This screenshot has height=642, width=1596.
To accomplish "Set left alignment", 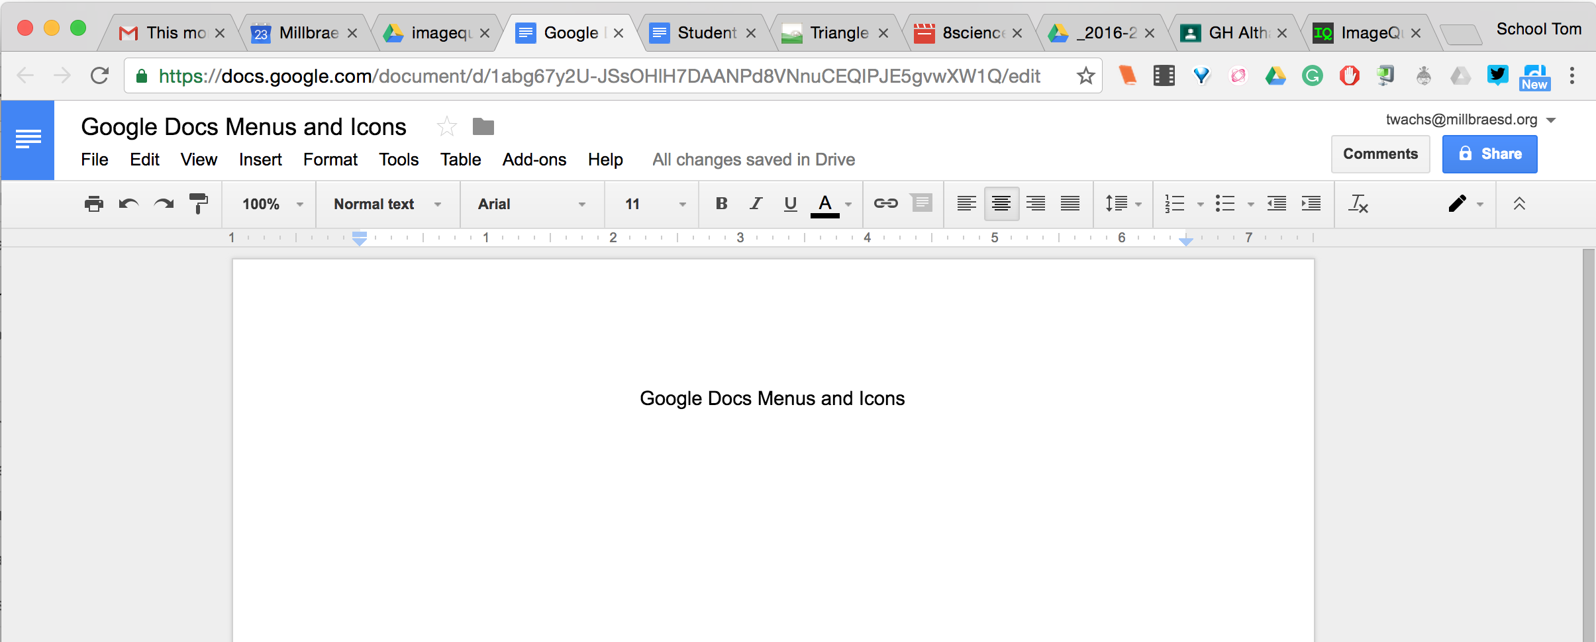I will click(967, 204).
